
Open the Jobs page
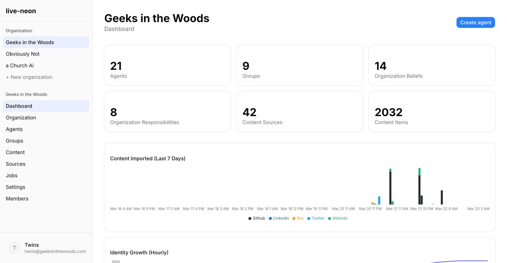pos(12,175)
